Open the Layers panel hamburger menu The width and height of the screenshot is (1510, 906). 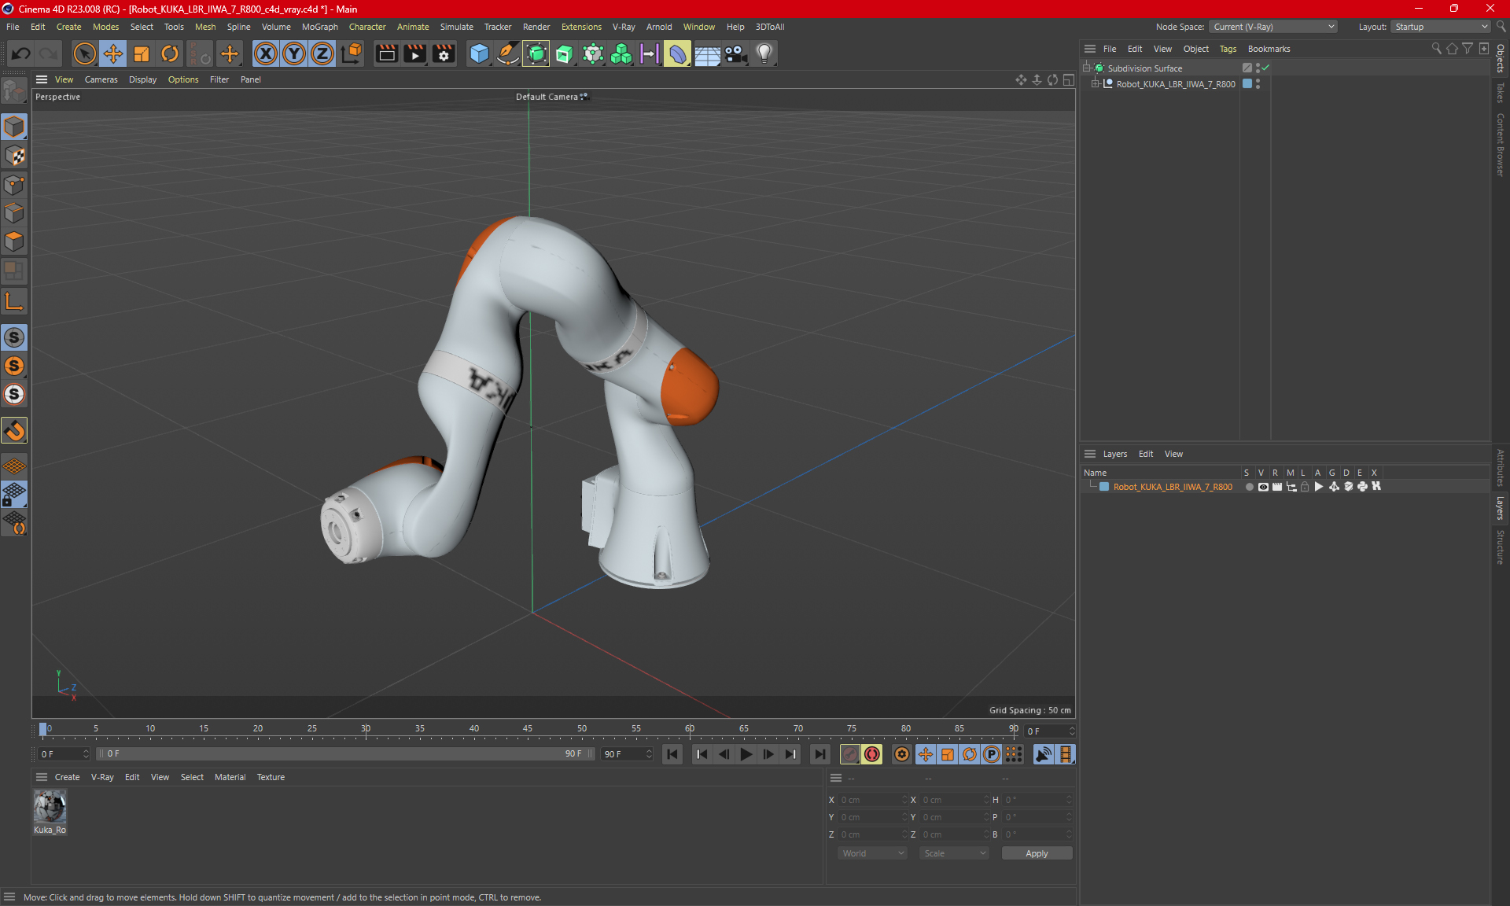[x=1090, y=454]
